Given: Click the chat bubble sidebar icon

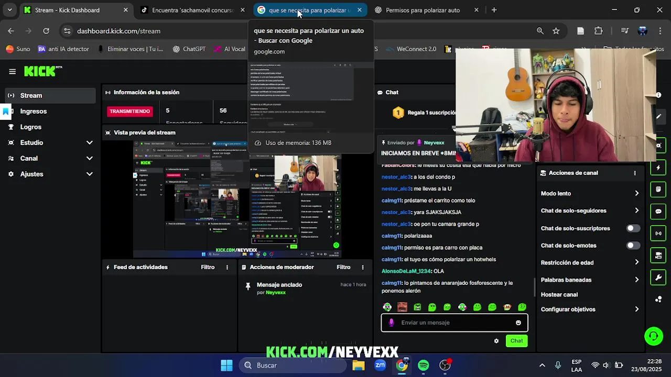Looking at the screenshot, I should coord(658,212).
